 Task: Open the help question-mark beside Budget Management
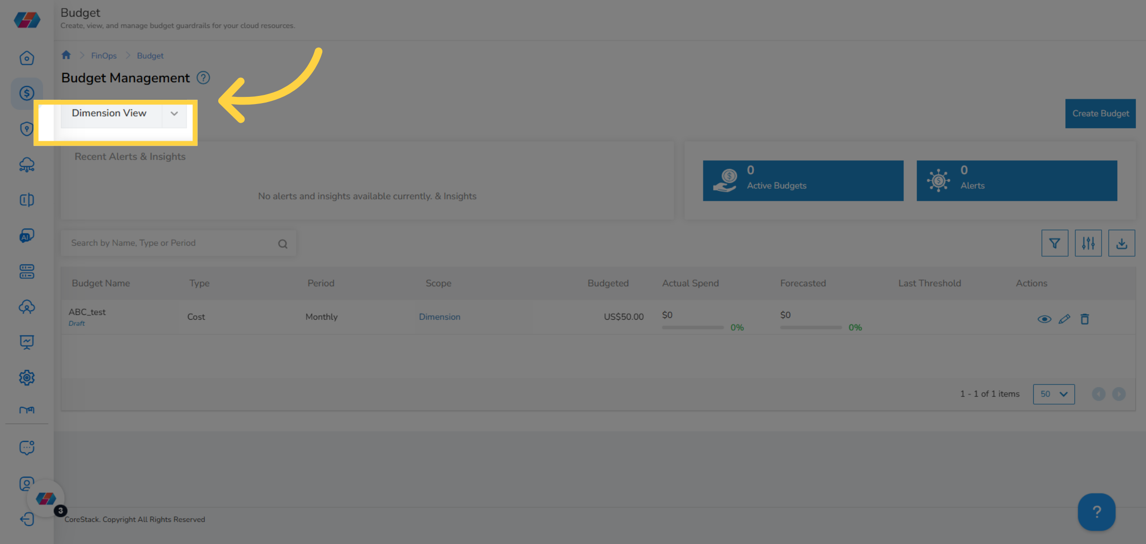(x=203, y=77)
